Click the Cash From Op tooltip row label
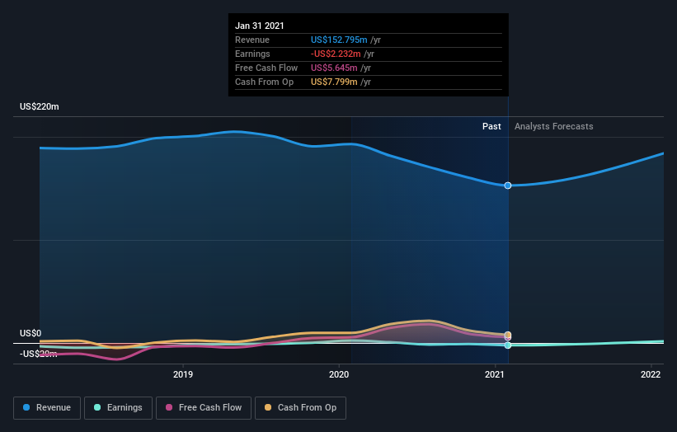The width and height of the screenshot is (677, 432). point(264,82)
